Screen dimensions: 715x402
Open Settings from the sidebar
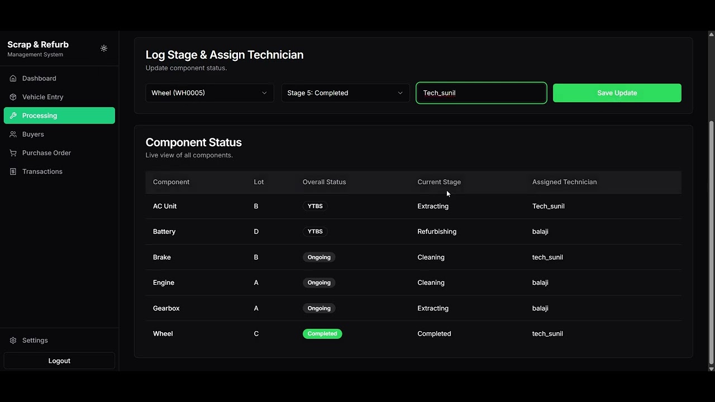(59, 341)
